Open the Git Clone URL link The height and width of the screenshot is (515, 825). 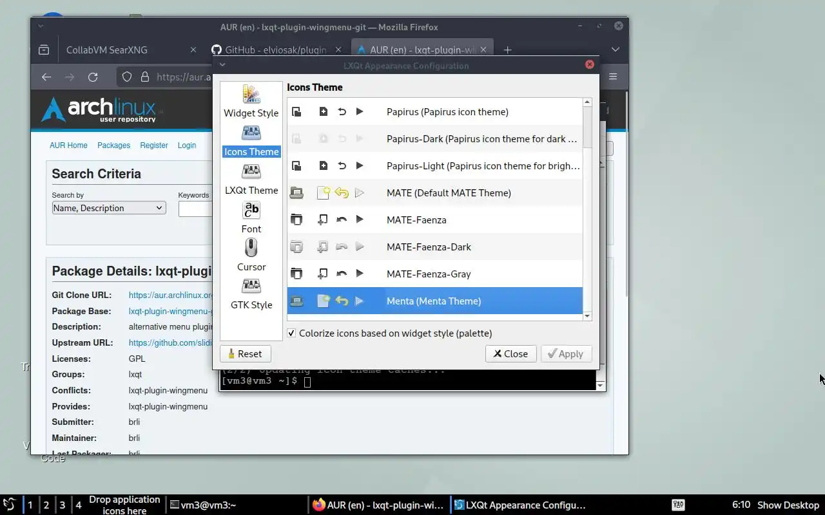[x=171, y=295]
